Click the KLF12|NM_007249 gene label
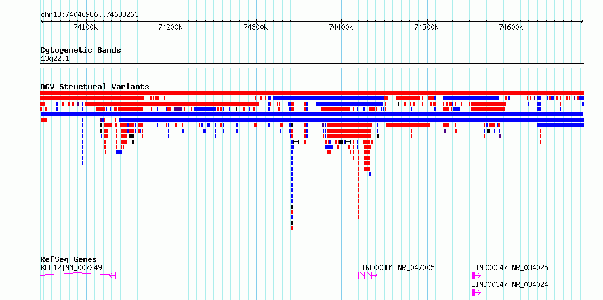Image resolution: width=603 pixels, height=300 pixels. click(71, 267)
